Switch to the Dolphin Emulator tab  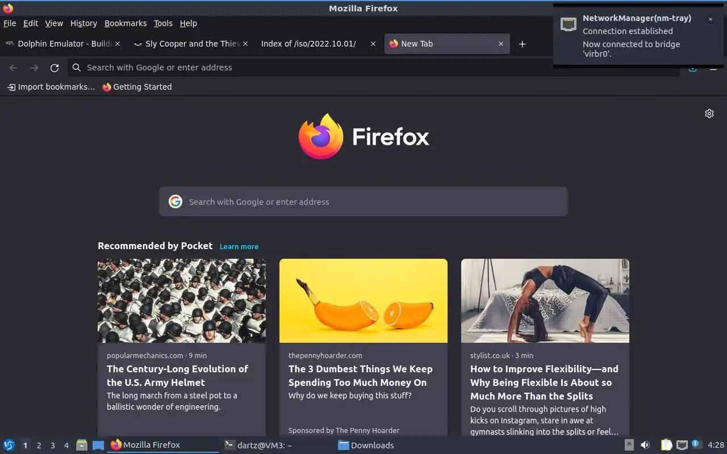62,44
